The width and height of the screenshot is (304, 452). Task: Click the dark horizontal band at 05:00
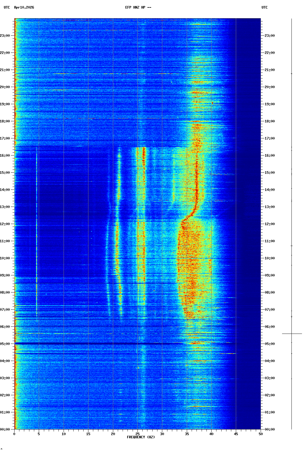(x=114, y=344)
